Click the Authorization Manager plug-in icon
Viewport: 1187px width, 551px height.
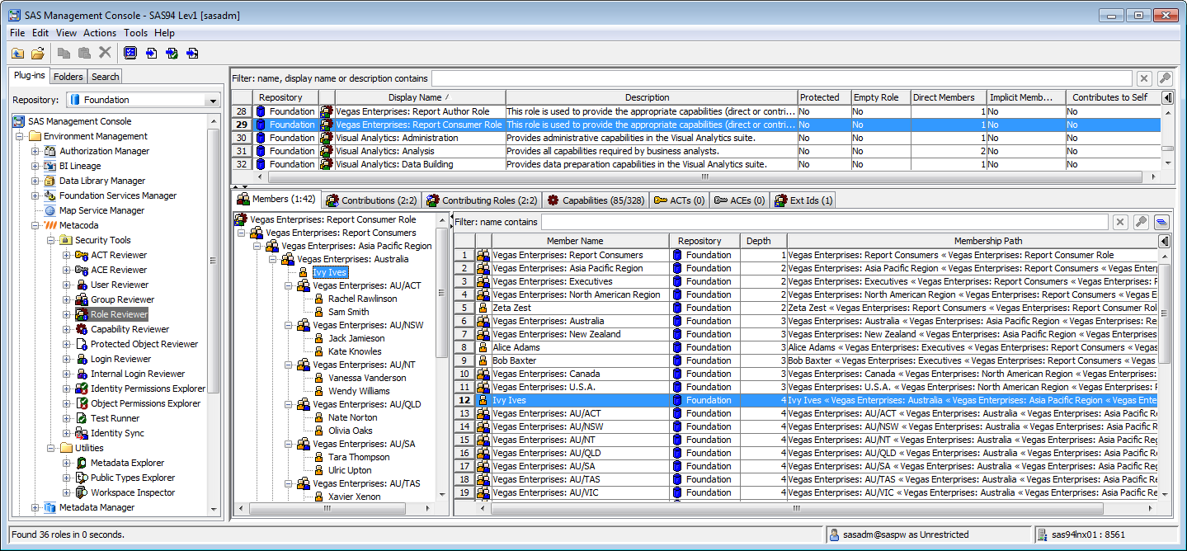50,151
